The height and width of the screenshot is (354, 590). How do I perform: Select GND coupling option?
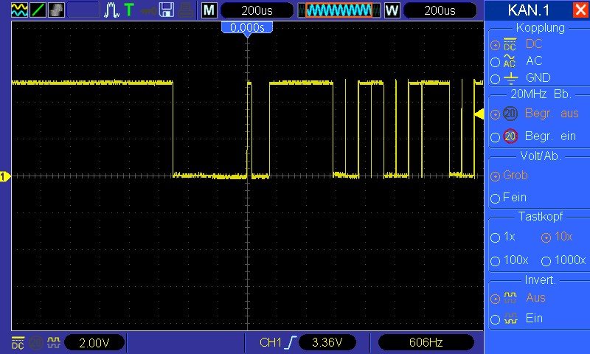click(496, 79)
